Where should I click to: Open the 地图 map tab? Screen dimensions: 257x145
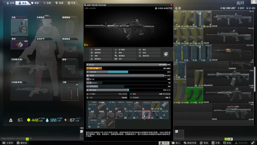pyautogui.click(x=59, y=3)
